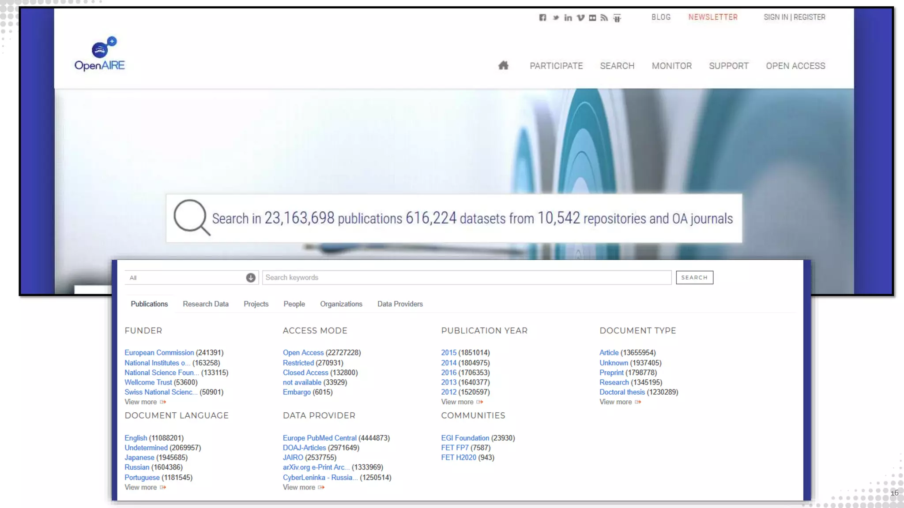Switch to the Research Data tab

click(x=205, y=304)
